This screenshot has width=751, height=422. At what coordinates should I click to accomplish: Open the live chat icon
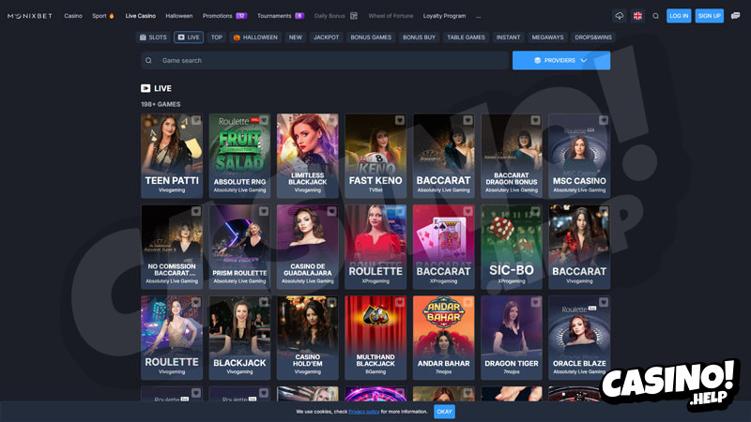click(x=735, y=16)
